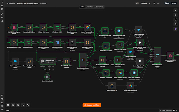Screen dimensions: 179x112
Task: Switch to the Executions tab
Action: [90, 7]
